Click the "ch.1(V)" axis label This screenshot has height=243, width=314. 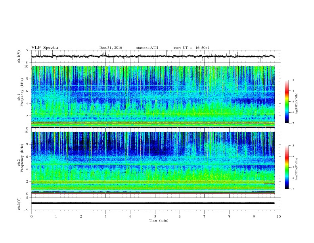[19, 56]
